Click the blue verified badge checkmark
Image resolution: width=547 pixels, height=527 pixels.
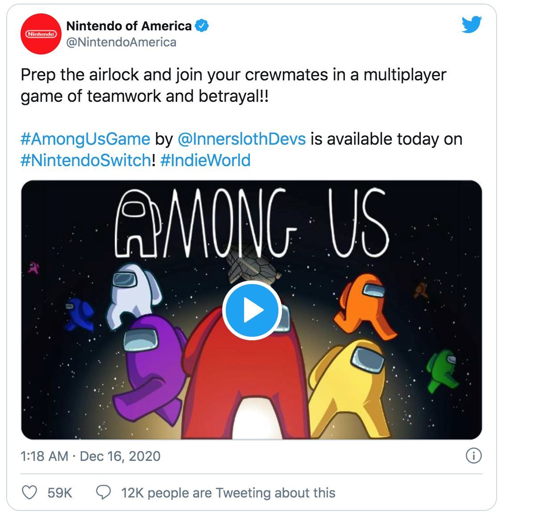point(202,26)
